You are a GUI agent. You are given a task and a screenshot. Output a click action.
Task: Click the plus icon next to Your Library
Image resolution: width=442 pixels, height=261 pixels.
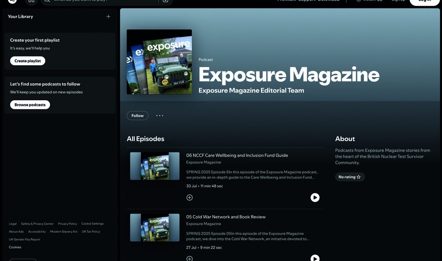click(108, 16)
